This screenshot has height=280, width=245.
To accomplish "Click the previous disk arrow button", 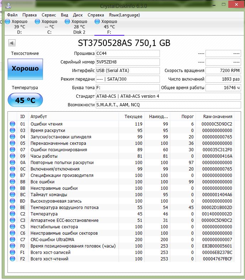I will tap(12, 43).
